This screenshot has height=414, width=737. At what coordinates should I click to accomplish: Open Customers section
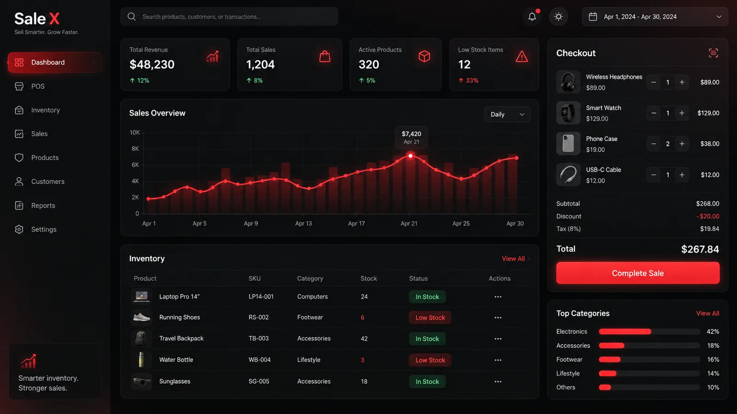click(x=54, y=182)
